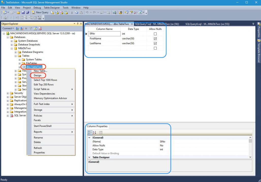Open the Table Designer menu

coord(52,8)
